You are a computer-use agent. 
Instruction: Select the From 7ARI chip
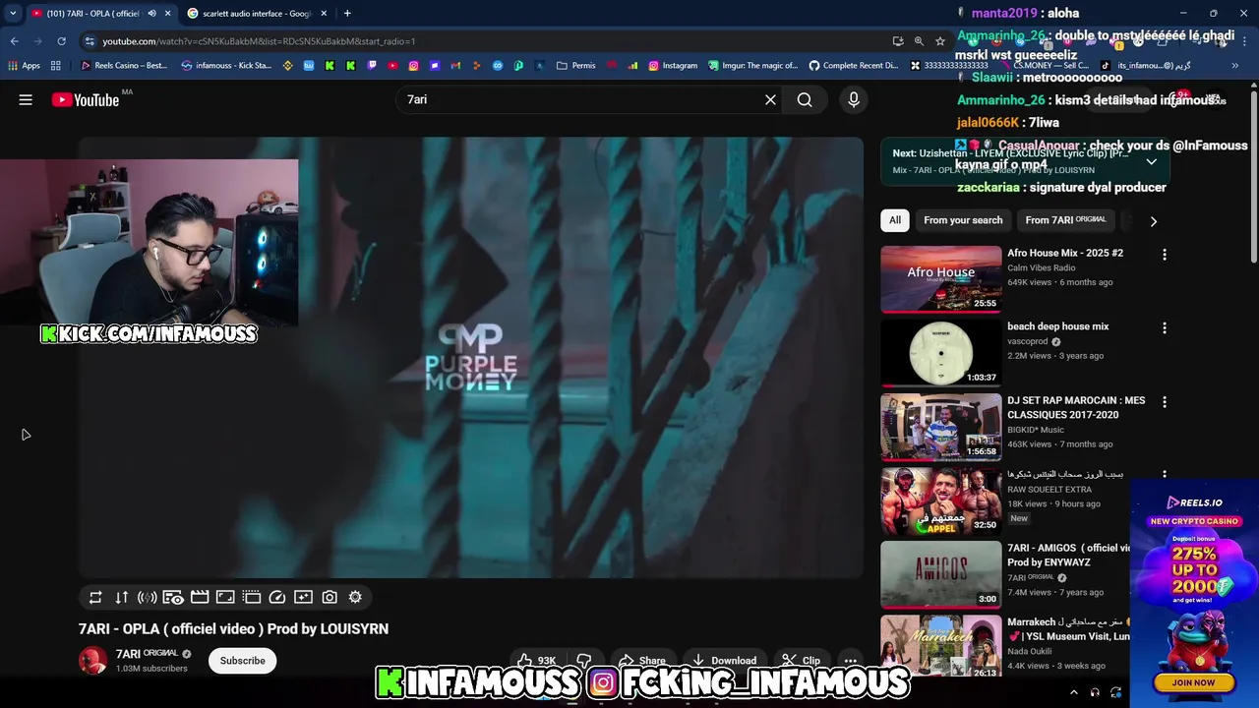1065,220
